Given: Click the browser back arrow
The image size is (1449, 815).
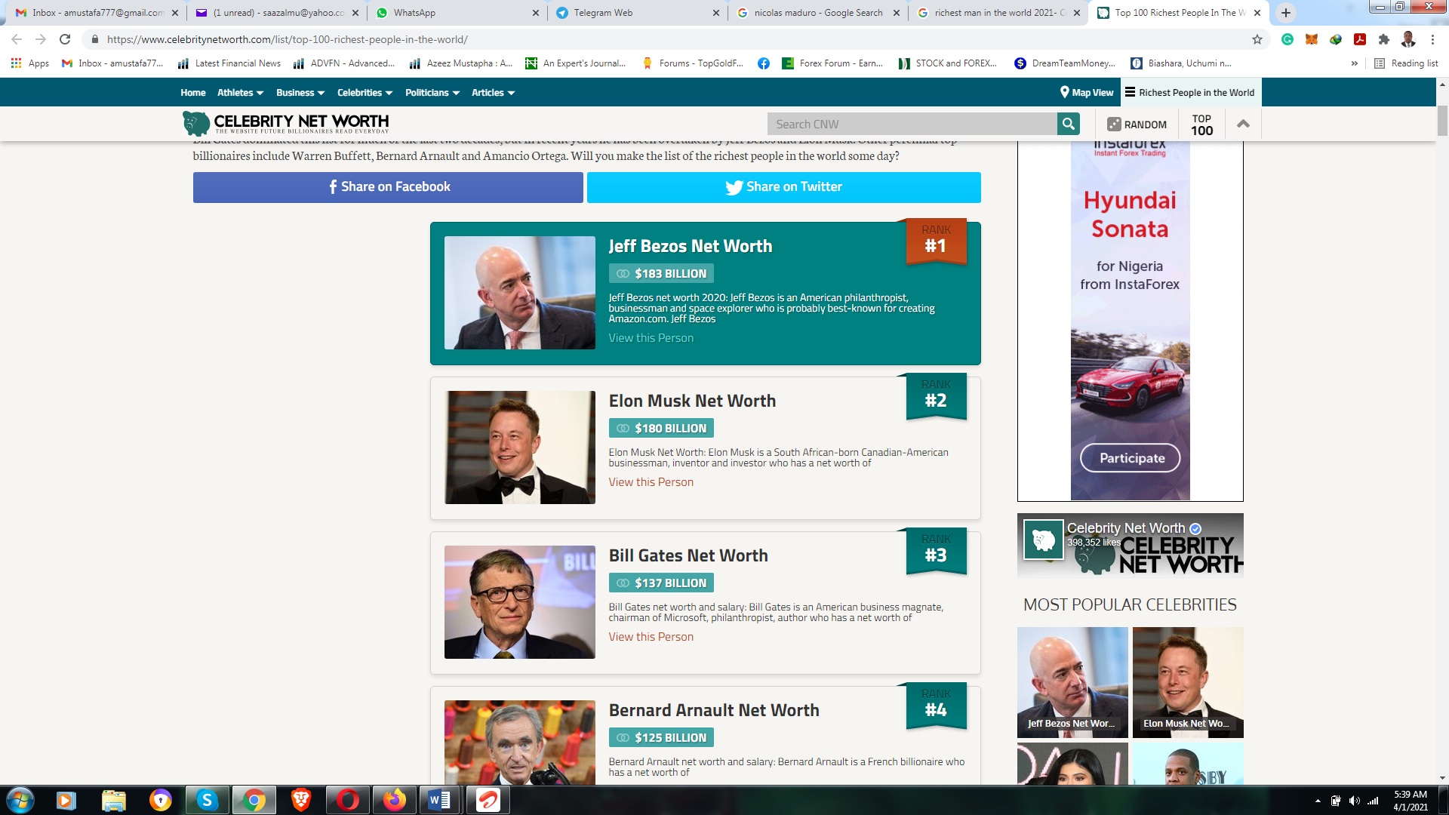Looking at the screenshot, I should 17,39.
